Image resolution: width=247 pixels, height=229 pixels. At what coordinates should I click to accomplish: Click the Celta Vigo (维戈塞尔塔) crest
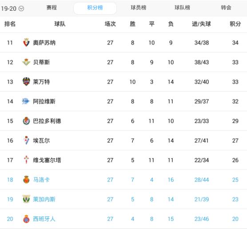(26, 160)
